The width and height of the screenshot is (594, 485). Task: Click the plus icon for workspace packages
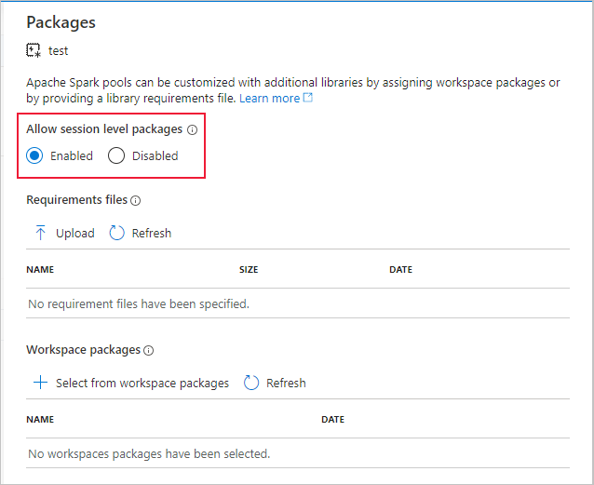(x=40, y=383)
